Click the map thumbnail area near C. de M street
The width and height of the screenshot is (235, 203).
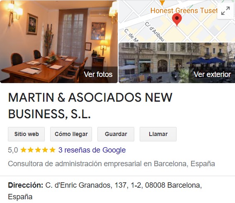coord(131,36)
